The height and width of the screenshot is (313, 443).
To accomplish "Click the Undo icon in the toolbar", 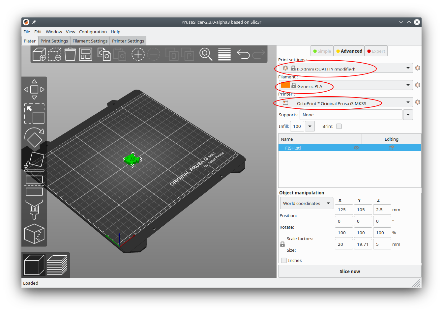I will pos(243,54).
